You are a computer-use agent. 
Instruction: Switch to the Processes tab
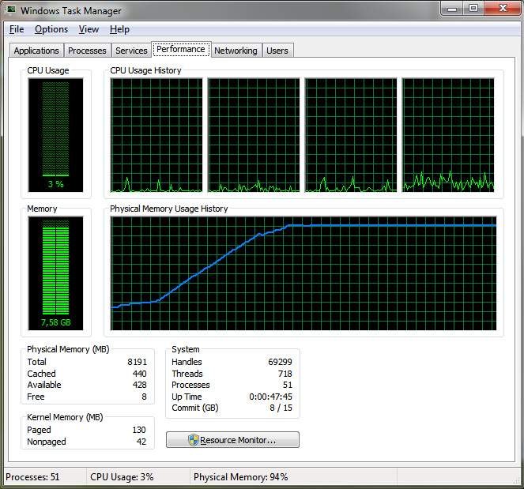click(x=87, y=51)
